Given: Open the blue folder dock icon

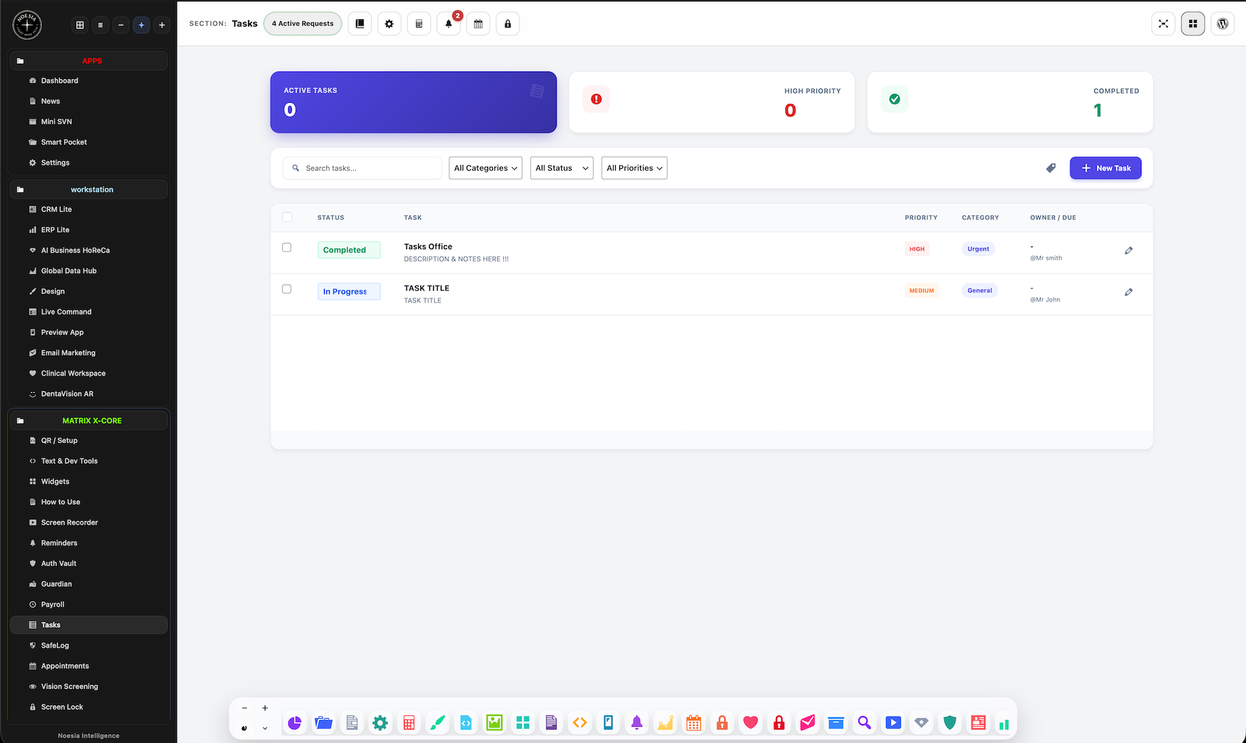Looking at the screenshot, I should click(x=323, y=723).
